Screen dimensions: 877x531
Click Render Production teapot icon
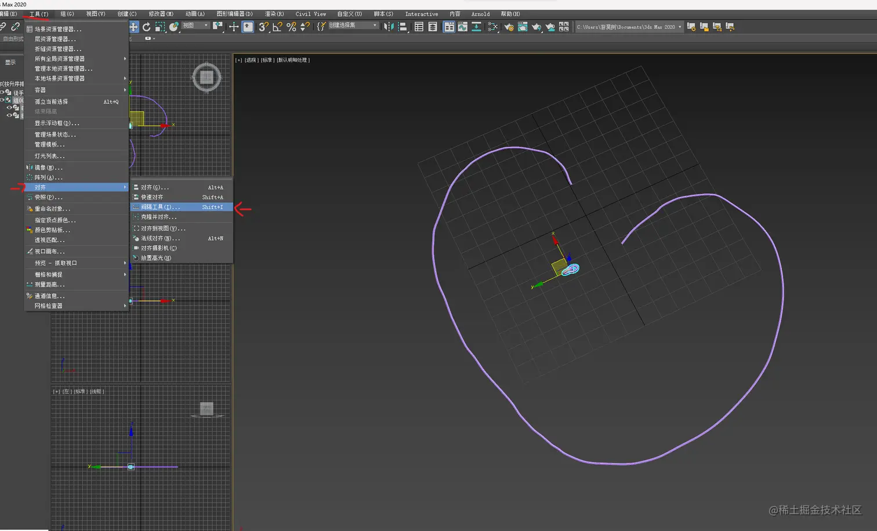(x=537, y=27)
